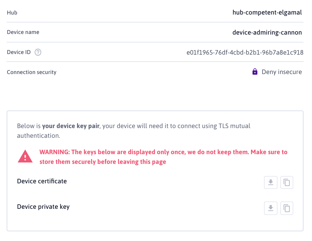Download the device certificate

[x=270, y=182]
